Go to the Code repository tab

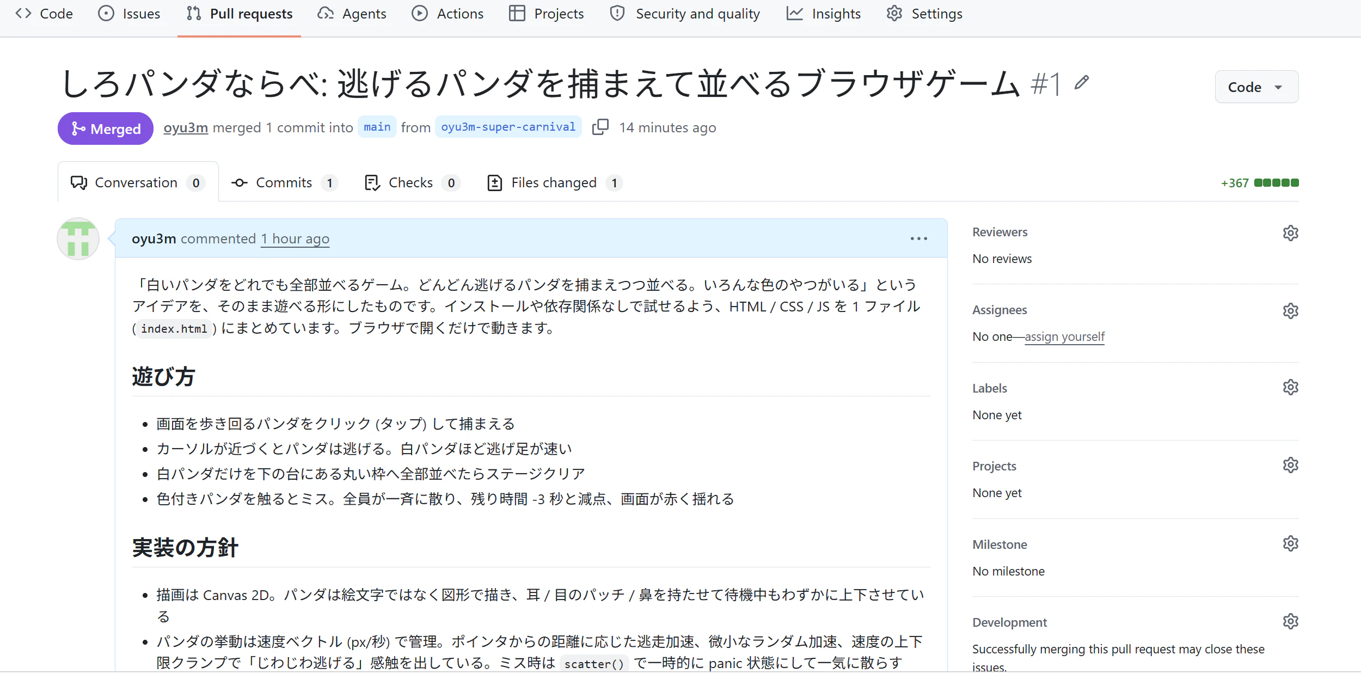tap(45, 14)
